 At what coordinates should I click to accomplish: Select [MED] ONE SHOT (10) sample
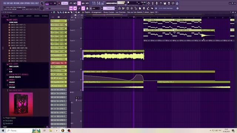(20, 48)
